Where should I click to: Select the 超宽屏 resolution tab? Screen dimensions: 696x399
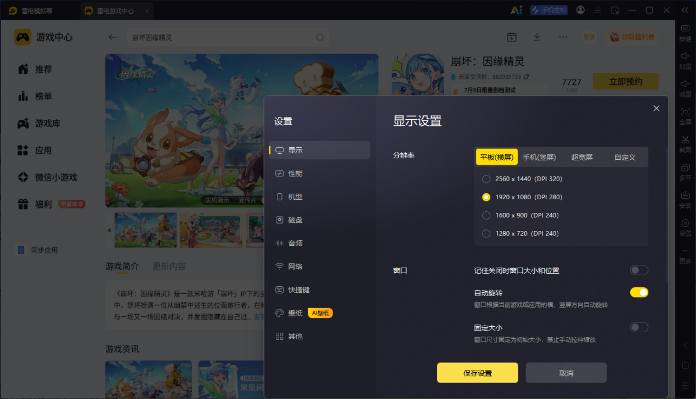point(582,157)
